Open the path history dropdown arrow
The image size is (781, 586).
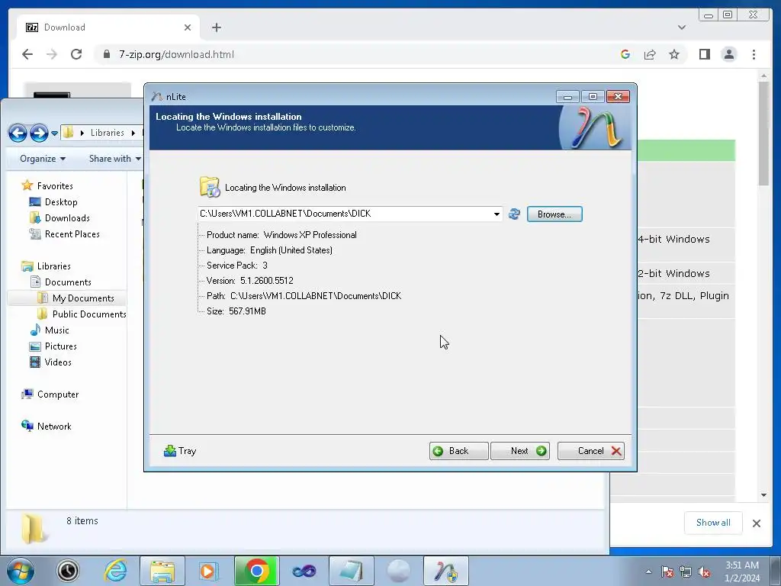497,214
